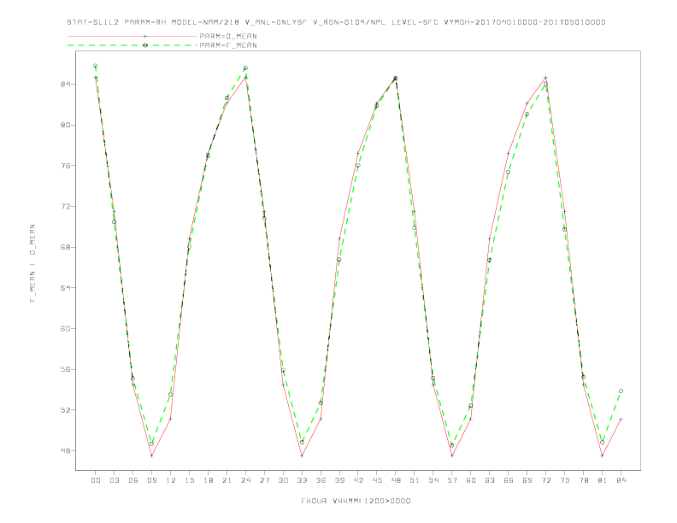
Task: Click the chart title starting STAT=SL1L2
Action: tap(336, 22)
